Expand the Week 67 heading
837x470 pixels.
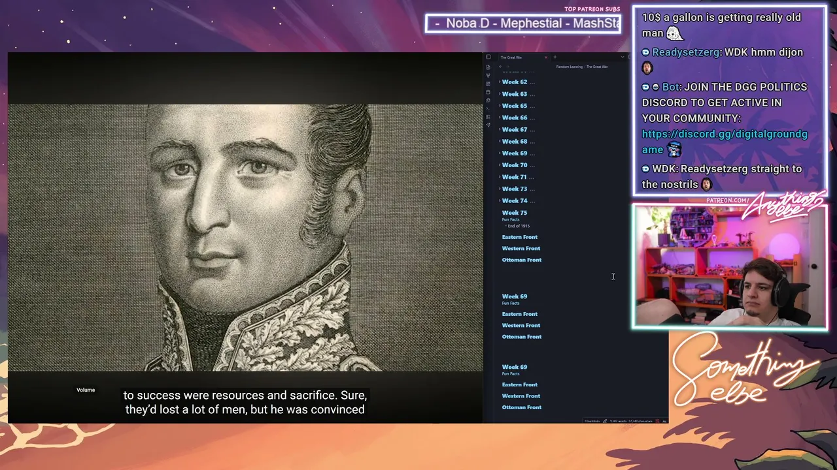[x=500, y=129]
